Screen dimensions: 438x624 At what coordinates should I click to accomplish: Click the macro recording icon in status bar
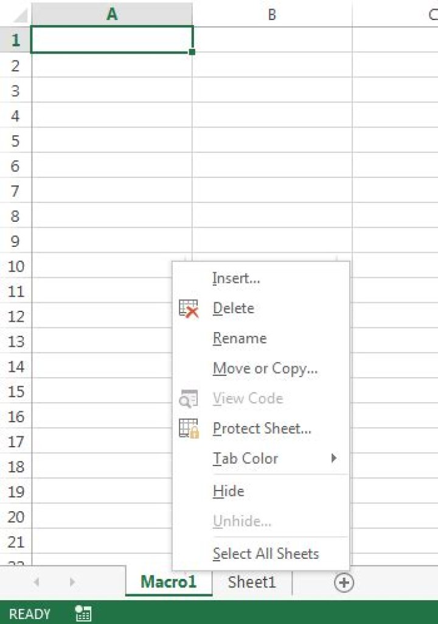(x=83, y=613)
